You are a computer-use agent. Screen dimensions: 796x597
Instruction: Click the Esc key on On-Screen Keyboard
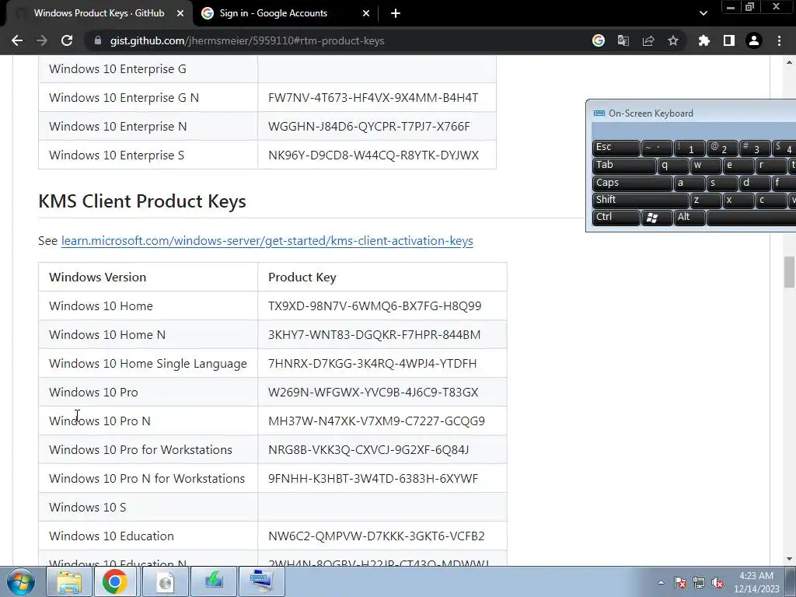point(616,148)
